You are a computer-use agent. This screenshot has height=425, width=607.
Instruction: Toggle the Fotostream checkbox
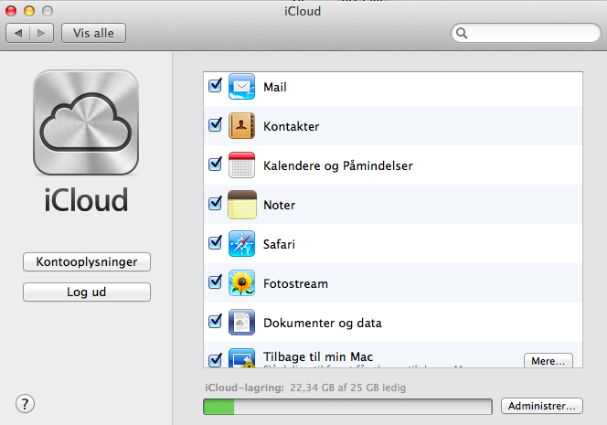(x=216, y=282)
